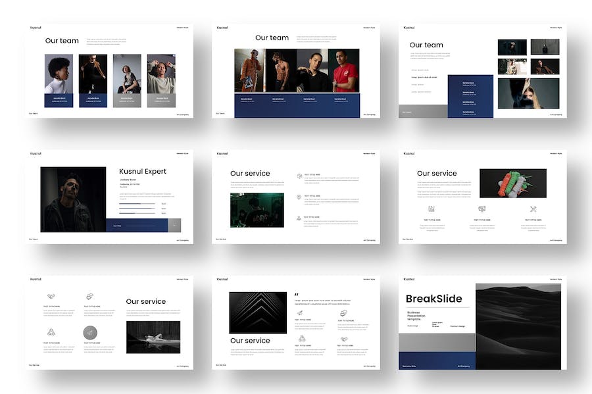Select the first team member portrait with white turtleneck
The image size is (592, 394).
tap(59, 74)
